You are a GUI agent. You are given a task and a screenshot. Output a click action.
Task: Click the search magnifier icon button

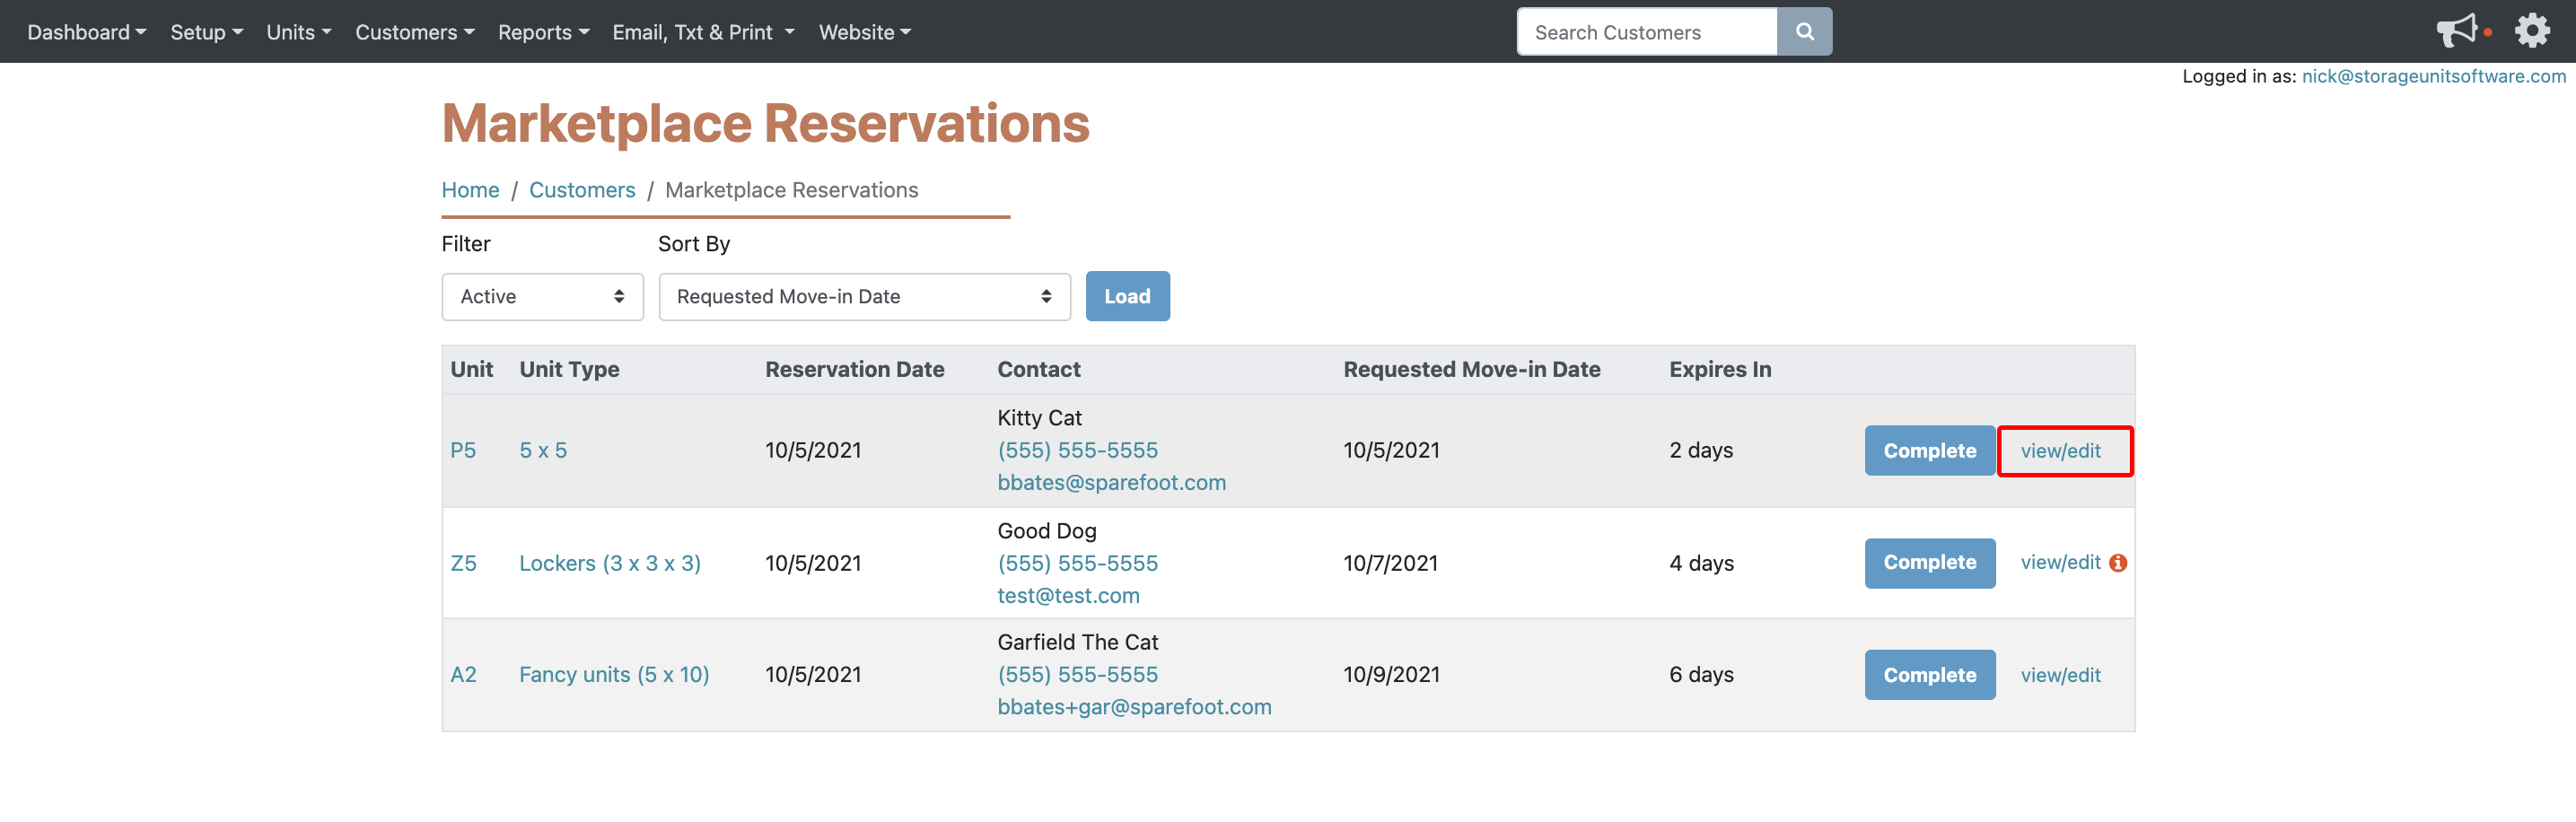tap(1804, 32)
